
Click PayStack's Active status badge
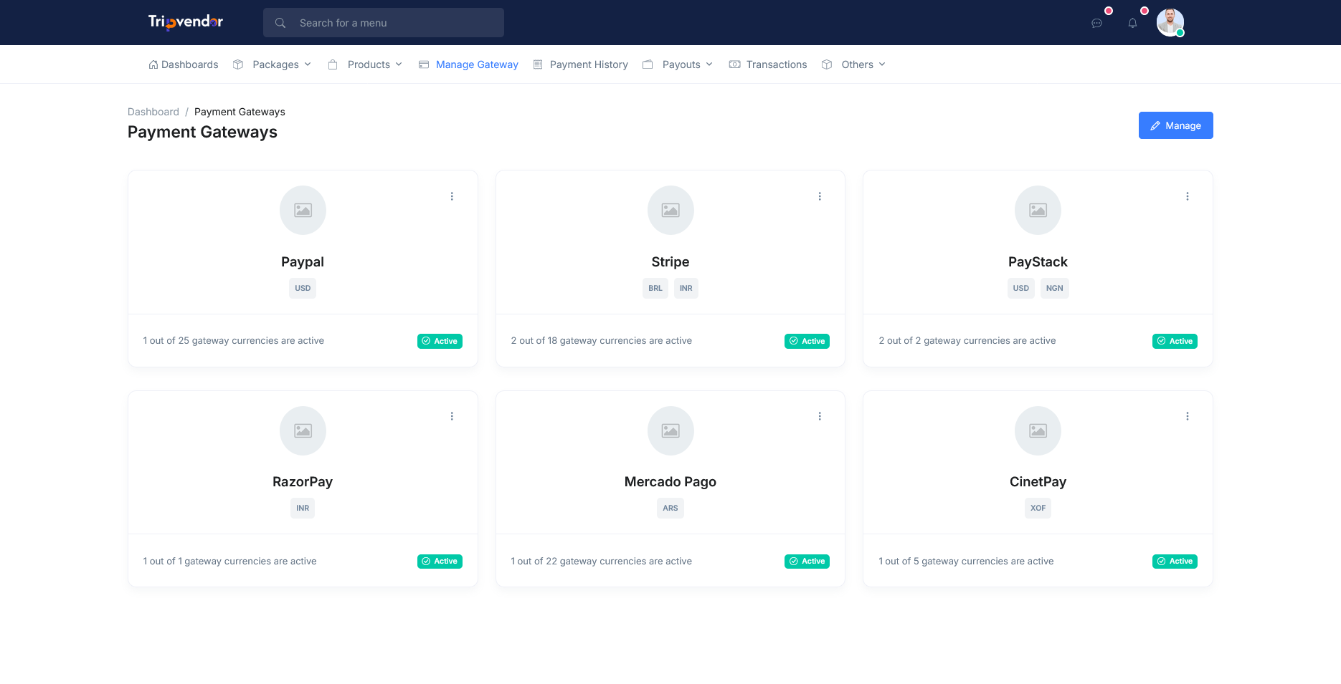pyautogui.click(x=1175, y=341)
